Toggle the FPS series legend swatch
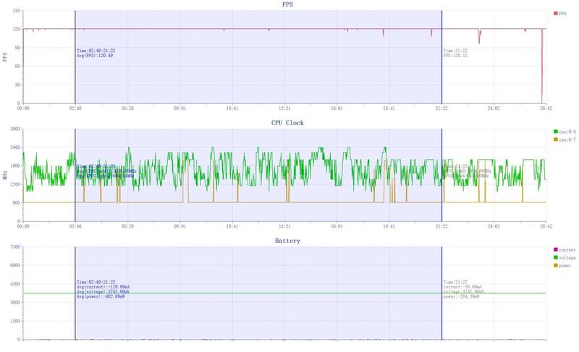This screenshot has height=352, width=579. pyautogui.click(x=555, y=13)
